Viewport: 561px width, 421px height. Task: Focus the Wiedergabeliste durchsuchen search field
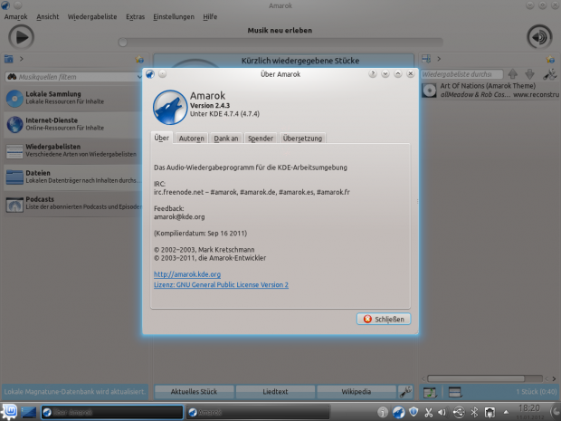pyautogui.click(x=461, y=74)
